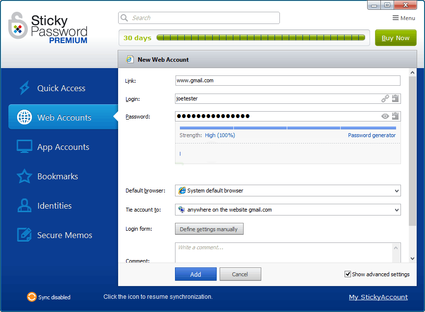The width and height of the screenshot is (425, 312).
Task: Click the 30 days trial progress bar
Action: click(x=260, y=38)
